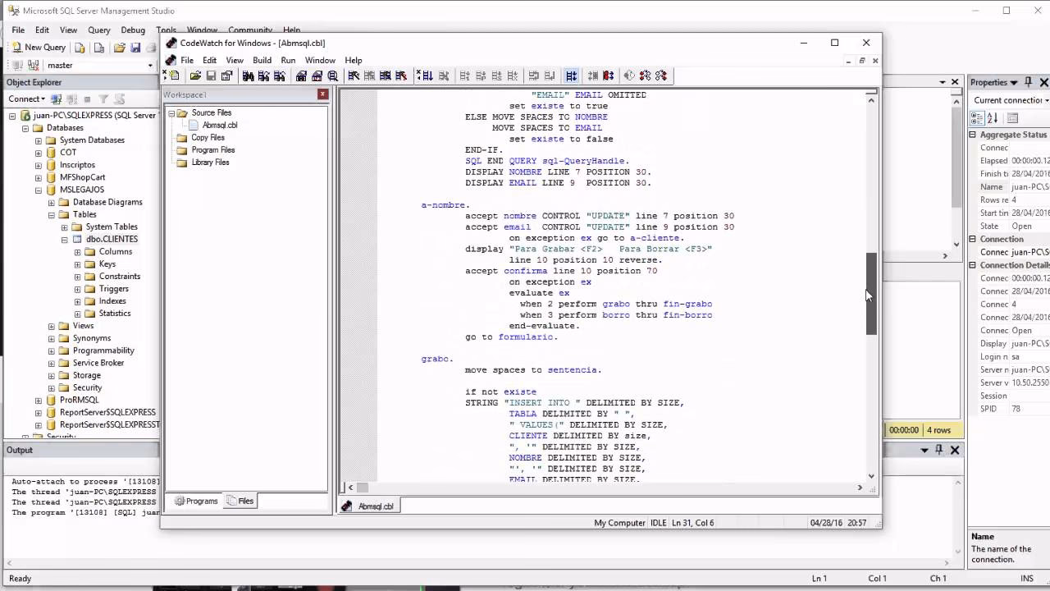Click SSMS save icon next to folder
This screenshot has width=1050, height=591.
135,48
